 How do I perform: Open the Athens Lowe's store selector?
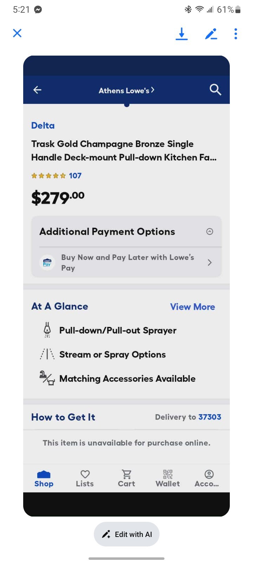pyautogui.click(x=126, y=90)
